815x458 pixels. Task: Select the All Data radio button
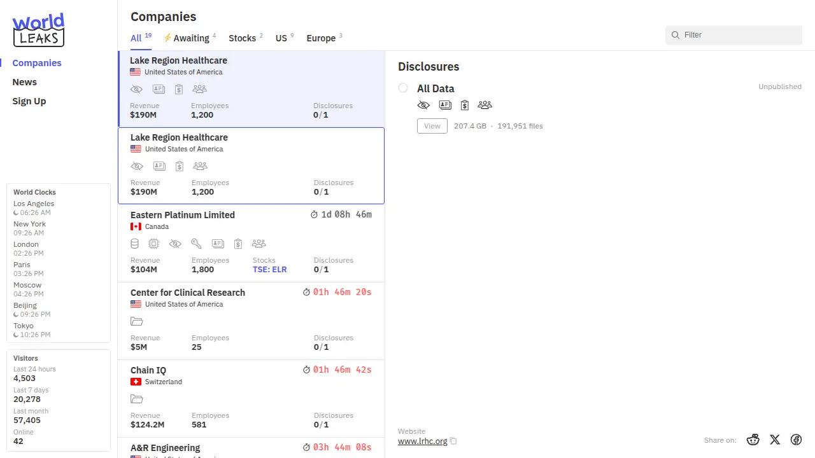(x=403, y=88)
